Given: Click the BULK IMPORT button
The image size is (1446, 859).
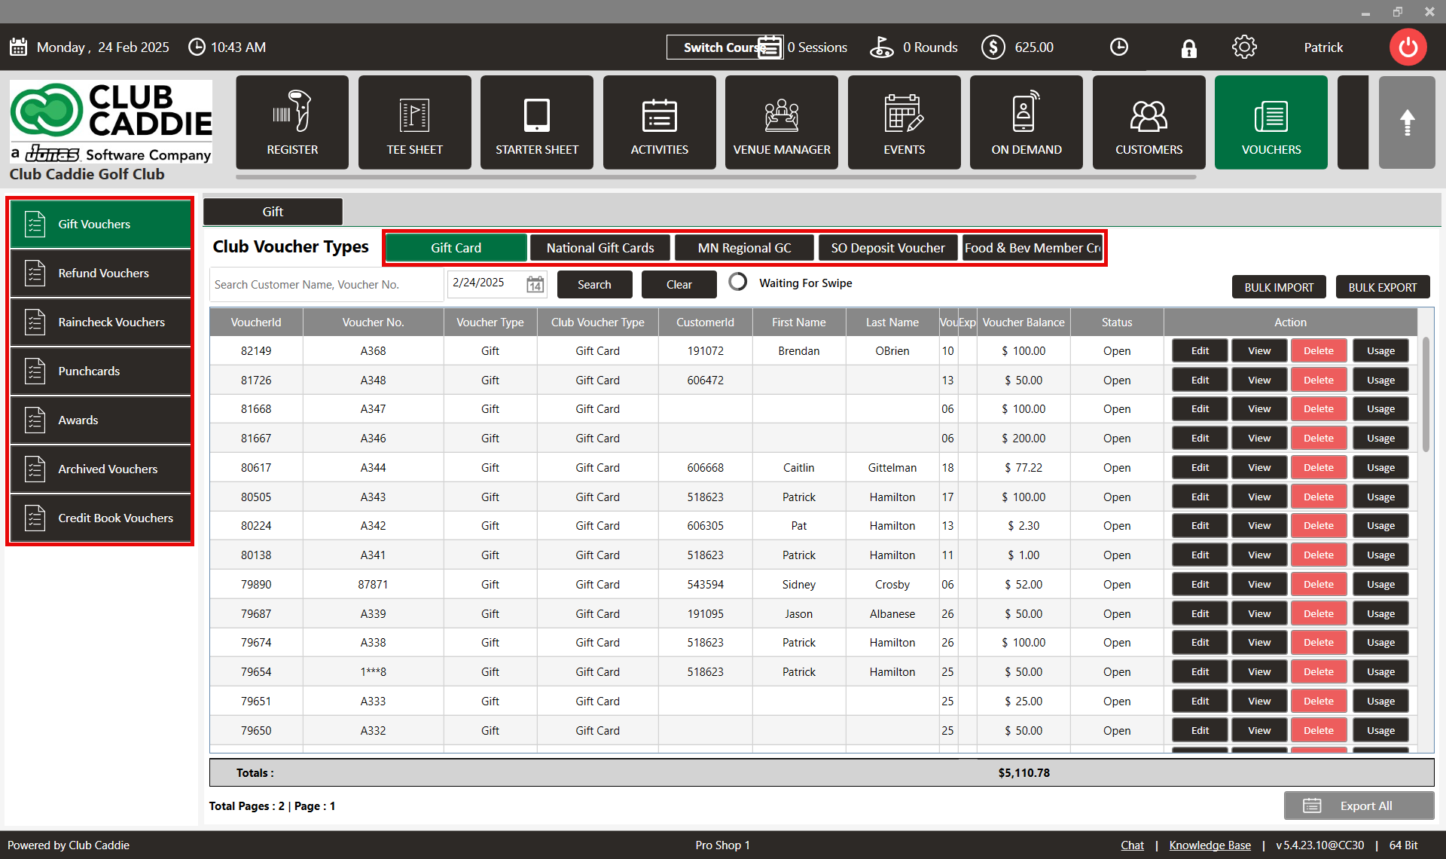Looking at the screenshot, I should (1278, 287).
